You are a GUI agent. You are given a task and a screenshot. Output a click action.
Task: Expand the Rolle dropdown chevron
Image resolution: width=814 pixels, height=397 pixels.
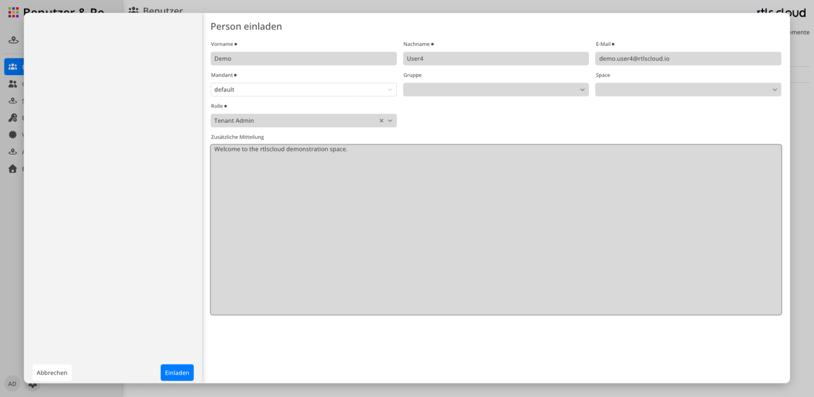[x=390, y=121]
